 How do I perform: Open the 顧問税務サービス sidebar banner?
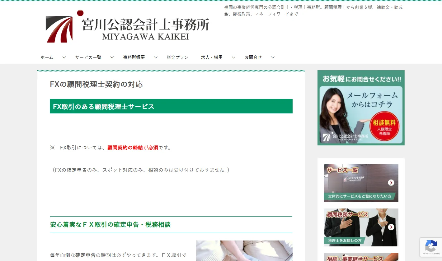[361, 227]
